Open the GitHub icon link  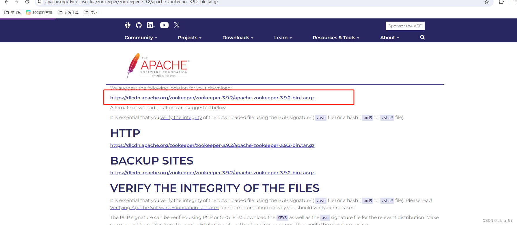click(139, 25)
